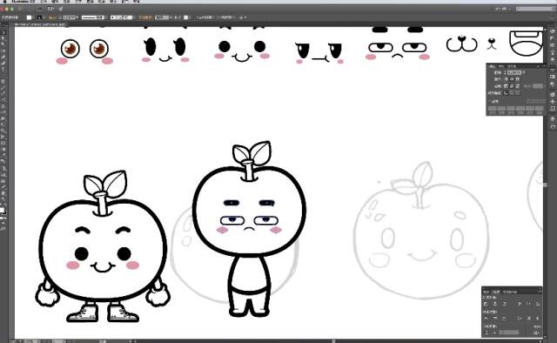This screenshot has height=343, width=557.
Task: Click the search field at top right
Action: point(534,9)
